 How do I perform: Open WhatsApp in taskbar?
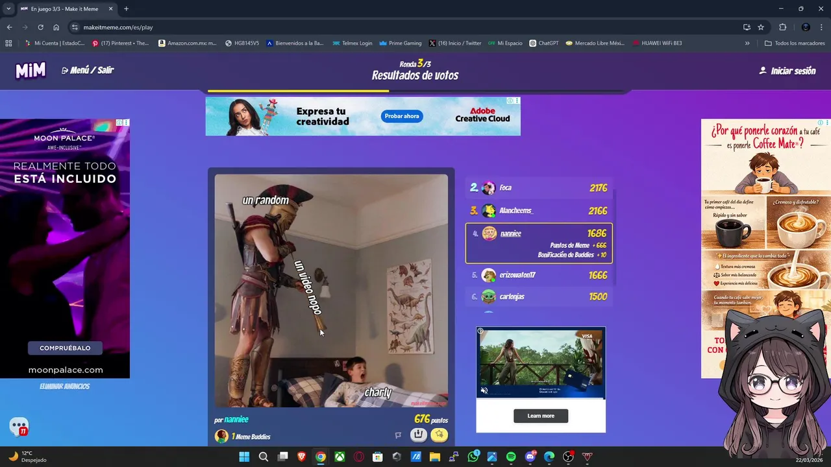coord(473,457)
